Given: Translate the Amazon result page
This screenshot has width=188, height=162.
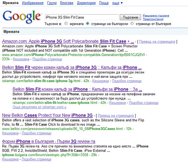Looking at the screenshot, I should click(x=157, y=41).
